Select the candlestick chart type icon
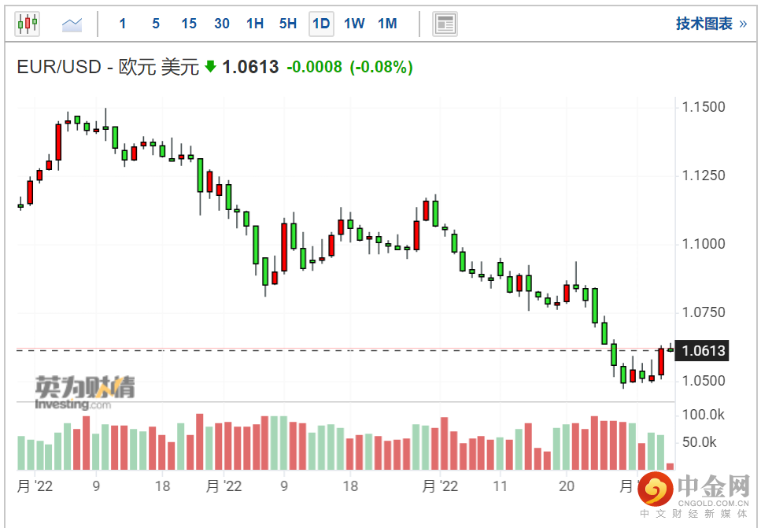The height and width of the screenshot is (528, 761). (28, 24)
